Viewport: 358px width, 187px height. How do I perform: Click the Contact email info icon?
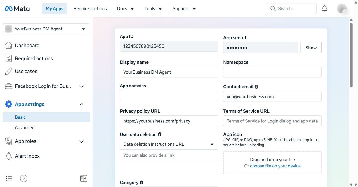256,87
